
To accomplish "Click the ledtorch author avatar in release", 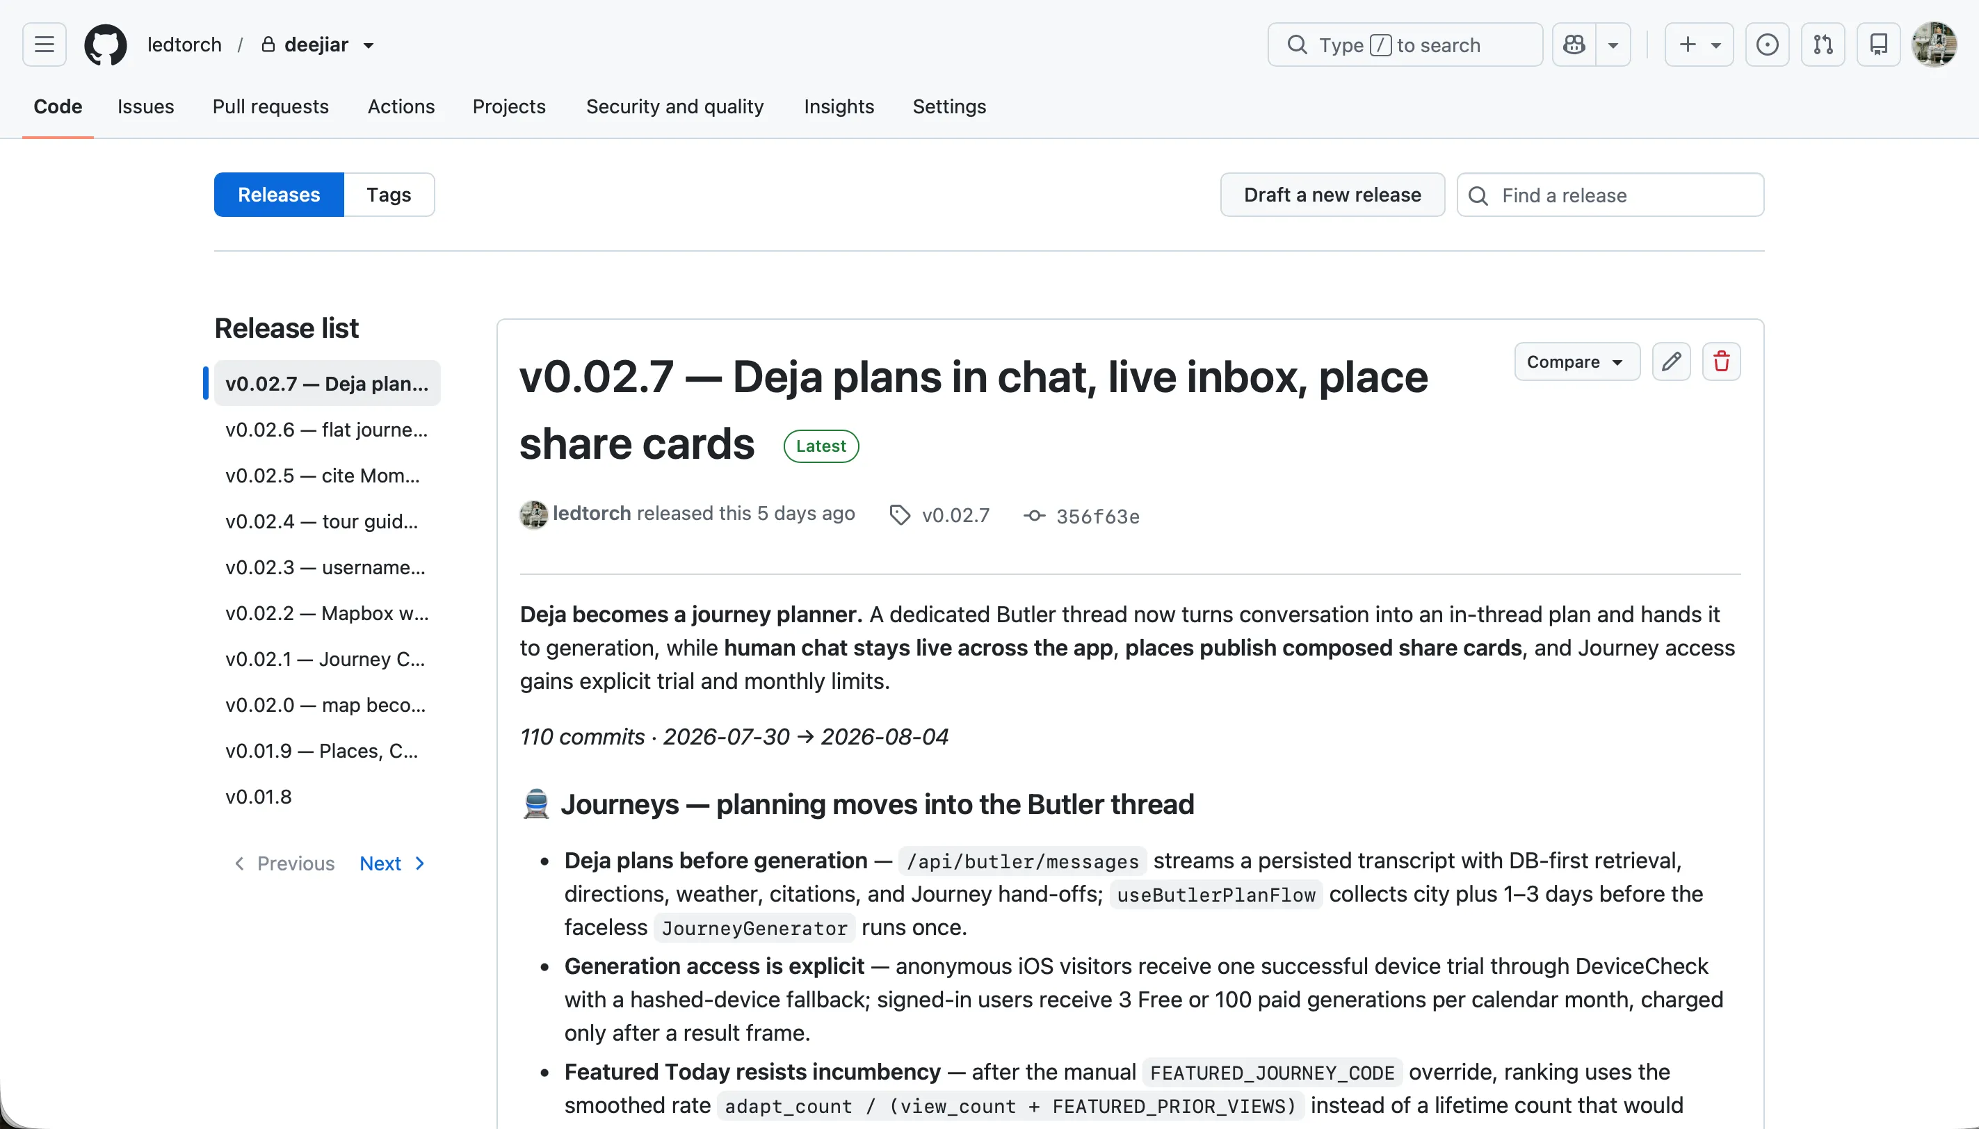I will click(x=533, y=514).
